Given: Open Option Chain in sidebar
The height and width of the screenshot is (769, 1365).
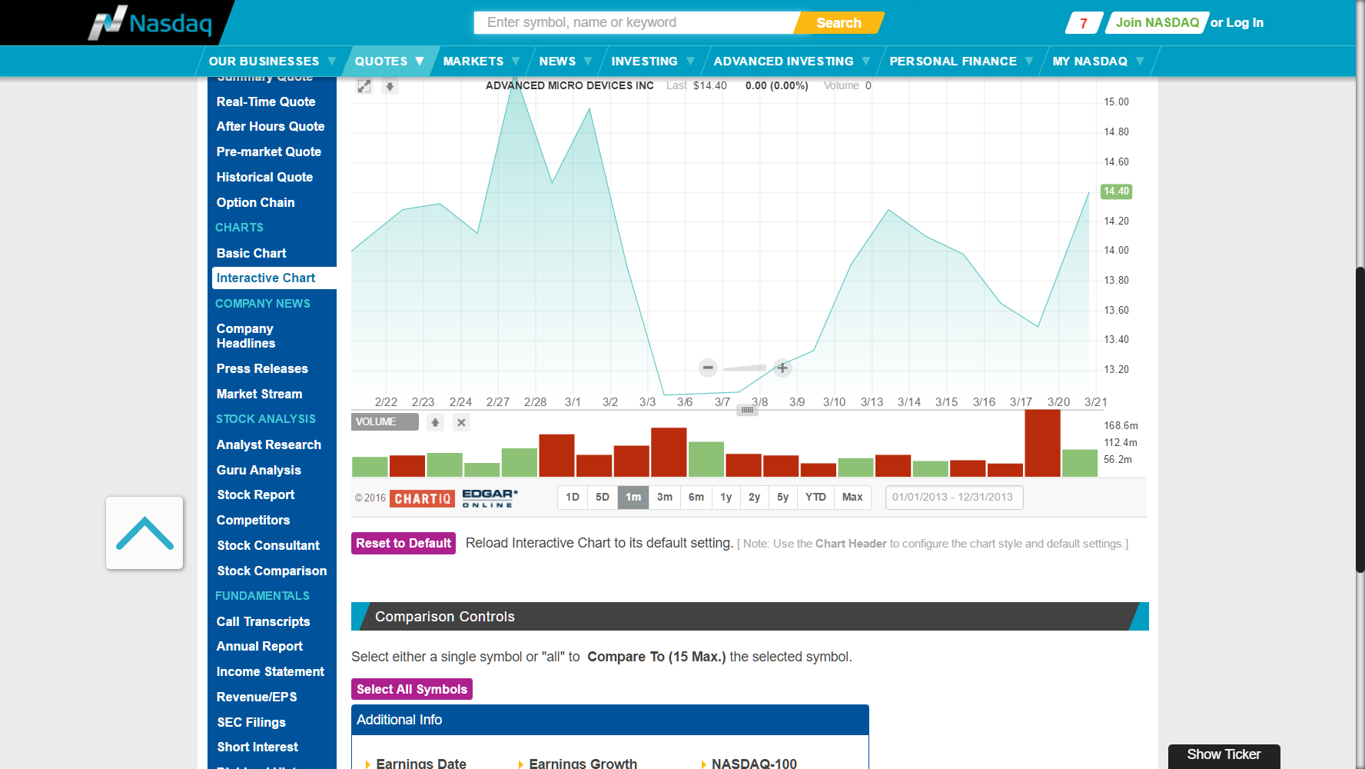Looking at the screenshot, I should coord(255,202).
